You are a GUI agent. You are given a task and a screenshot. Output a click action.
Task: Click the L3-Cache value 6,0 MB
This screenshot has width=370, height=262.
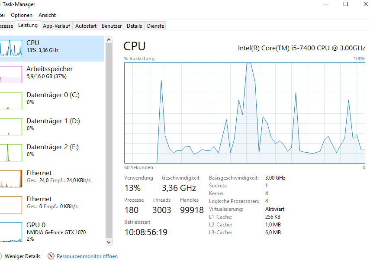click(273, 233)
